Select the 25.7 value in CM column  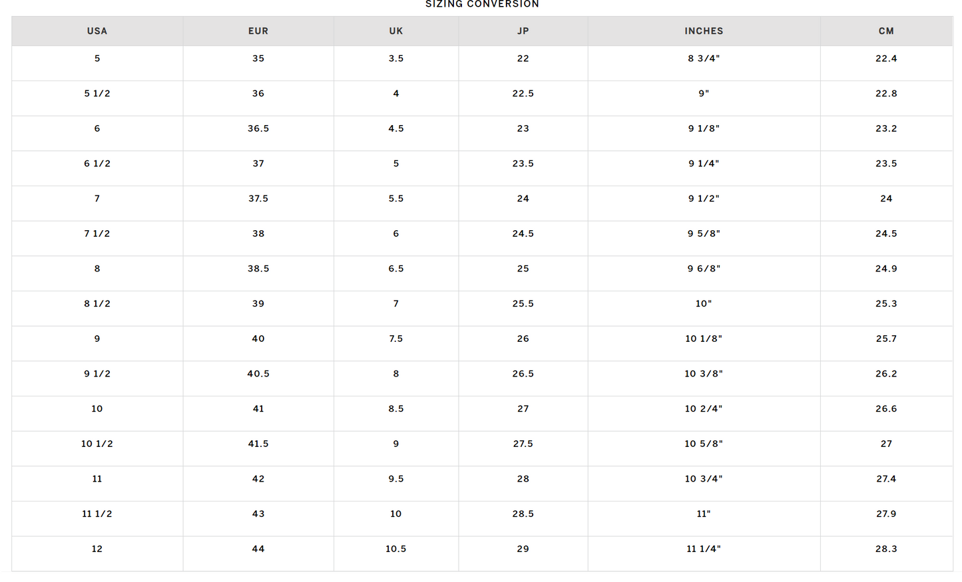click(x=886, y=339)
